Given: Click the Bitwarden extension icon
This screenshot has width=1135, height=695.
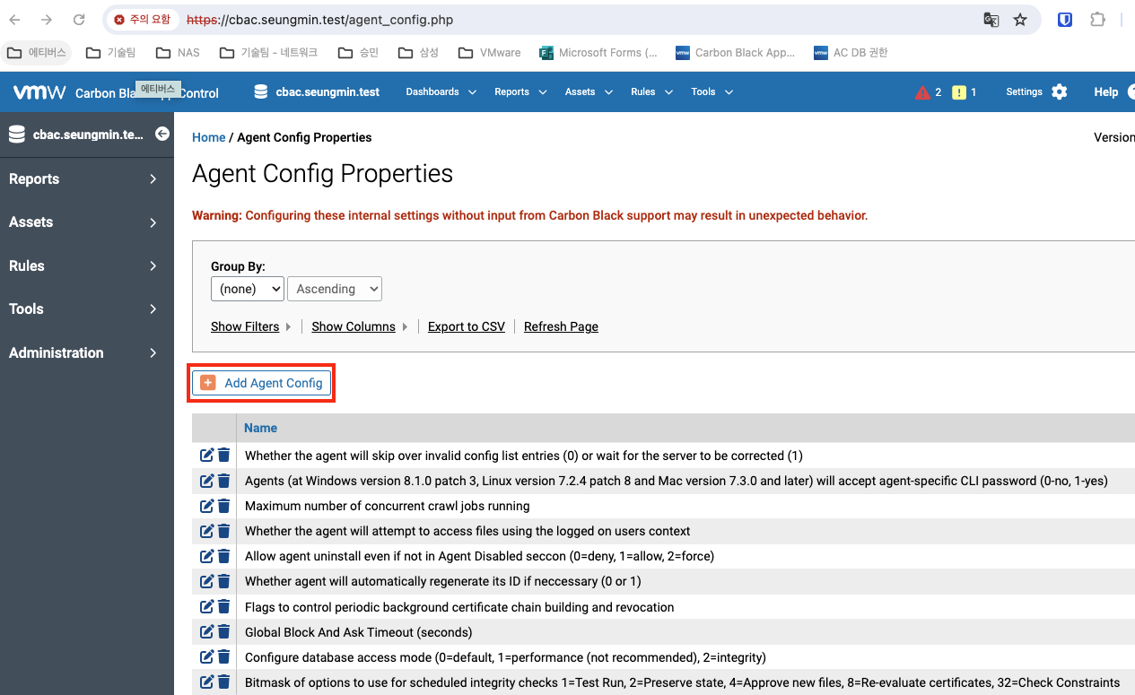Looking at the screenshot, I should 1065,20.
